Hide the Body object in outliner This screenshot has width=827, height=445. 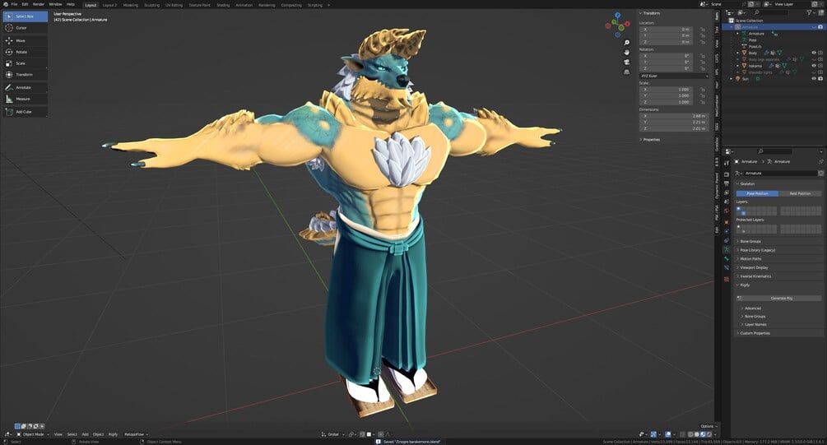coord(814,53)
